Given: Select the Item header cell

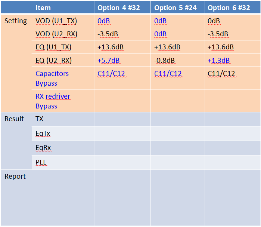Looking at the screenshot, I should pos(43,7).
